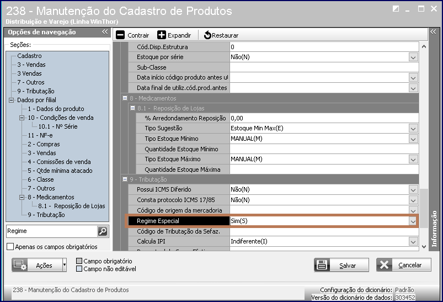Click the Quantidade Estoque Máxima value field
Viewport: 443px width, 302px height.
point(324,169)
